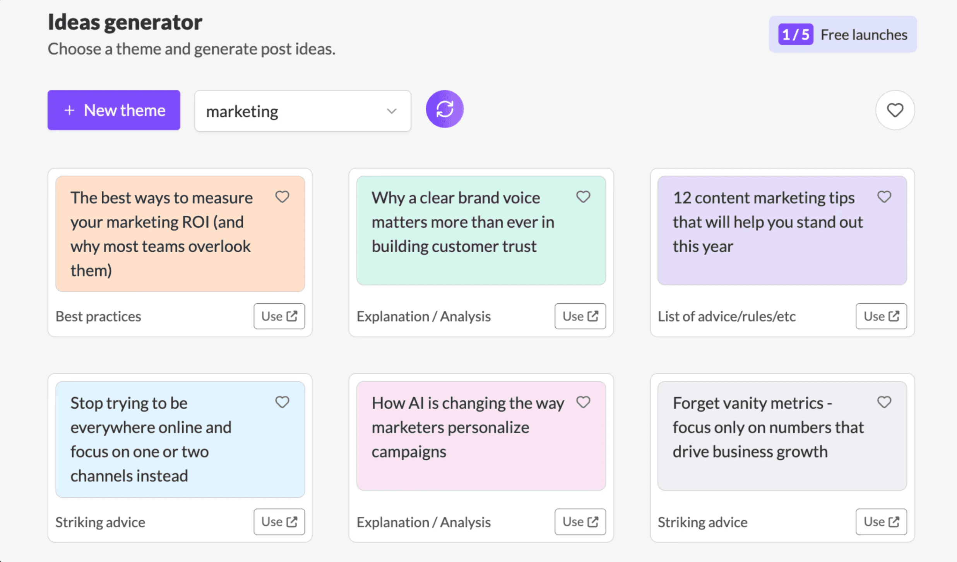Favorite the marketing ROI idea card
The image size is (957, 562).
coord(282,197)
